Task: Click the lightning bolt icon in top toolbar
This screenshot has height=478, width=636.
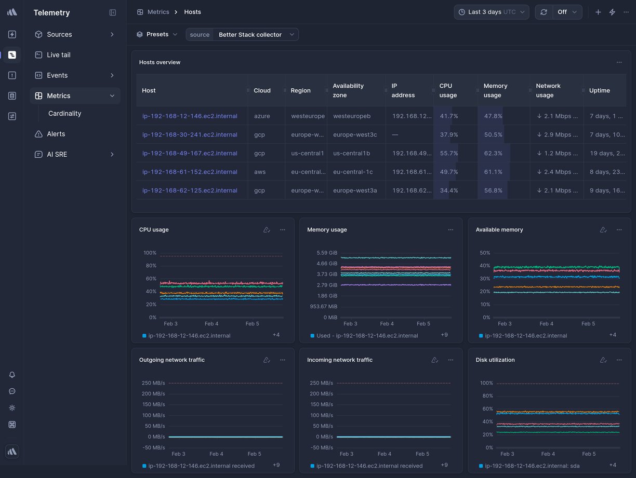Action: coord(612,11)
